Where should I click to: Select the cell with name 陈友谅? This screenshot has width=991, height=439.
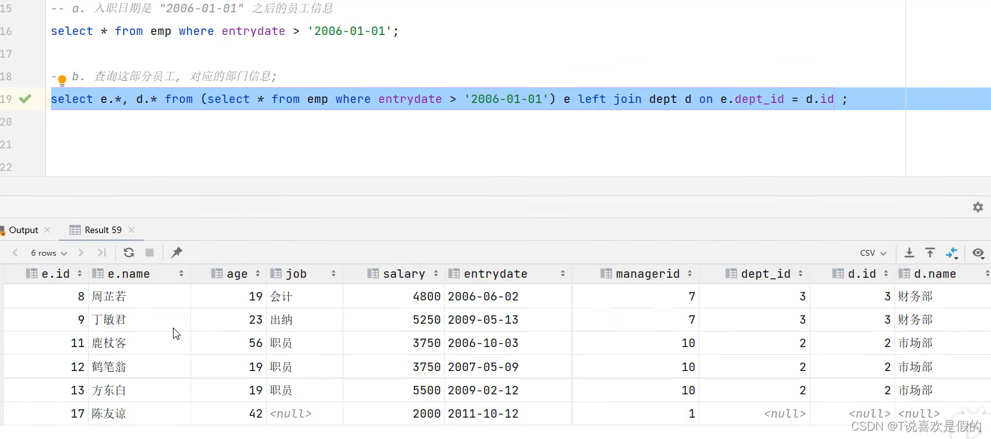coord(139,414)
